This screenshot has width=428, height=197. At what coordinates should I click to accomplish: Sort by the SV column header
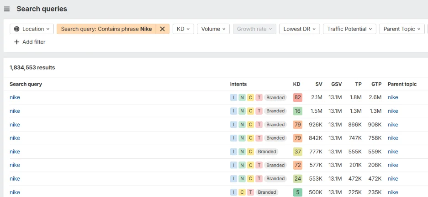tap(318, 84)
